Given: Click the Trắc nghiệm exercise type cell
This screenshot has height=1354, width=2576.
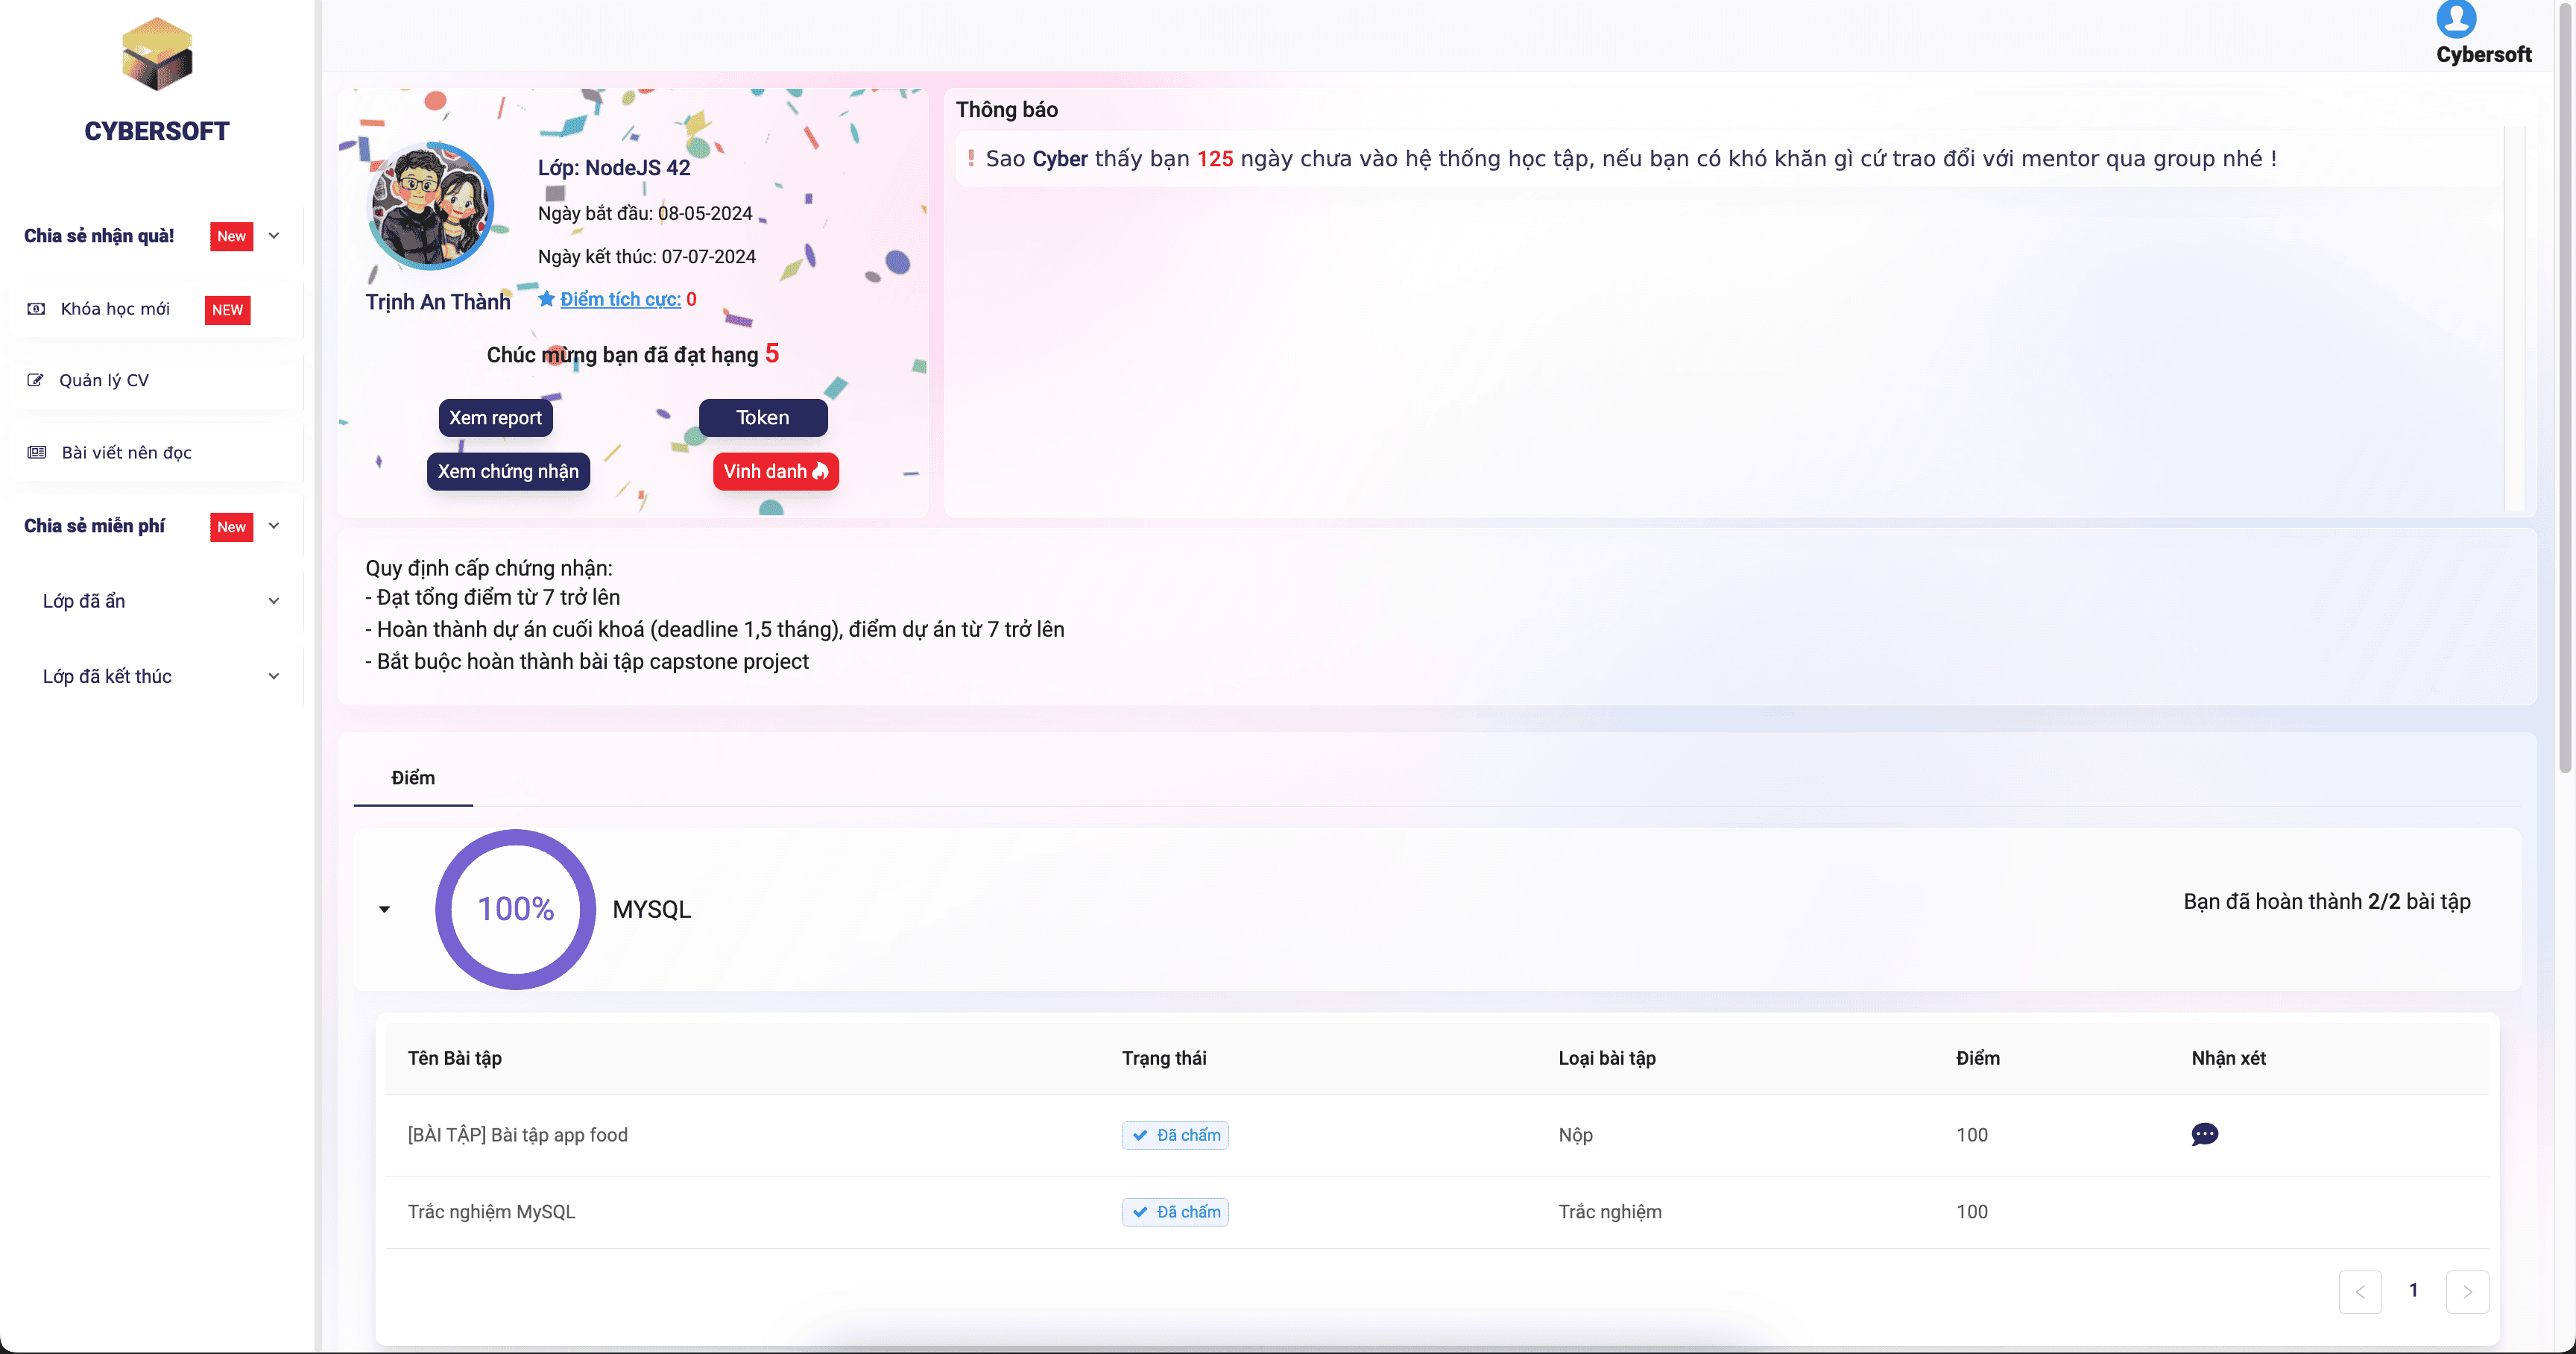Looking at the screenshot, I should (x=1609, y=1212).
